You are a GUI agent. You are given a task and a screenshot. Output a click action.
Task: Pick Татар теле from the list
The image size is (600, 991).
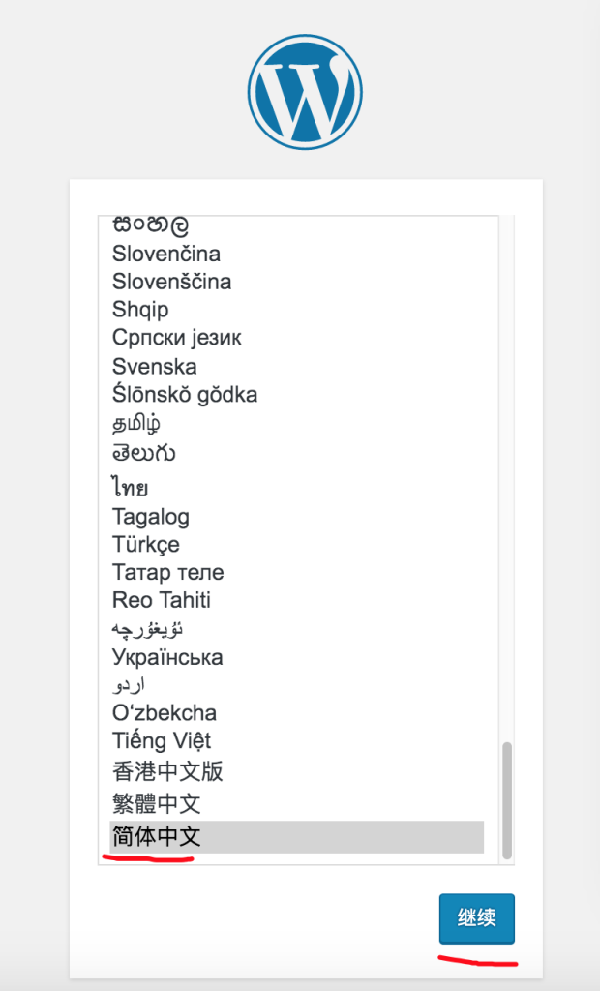pyautogui.click(x=167, y=572)
